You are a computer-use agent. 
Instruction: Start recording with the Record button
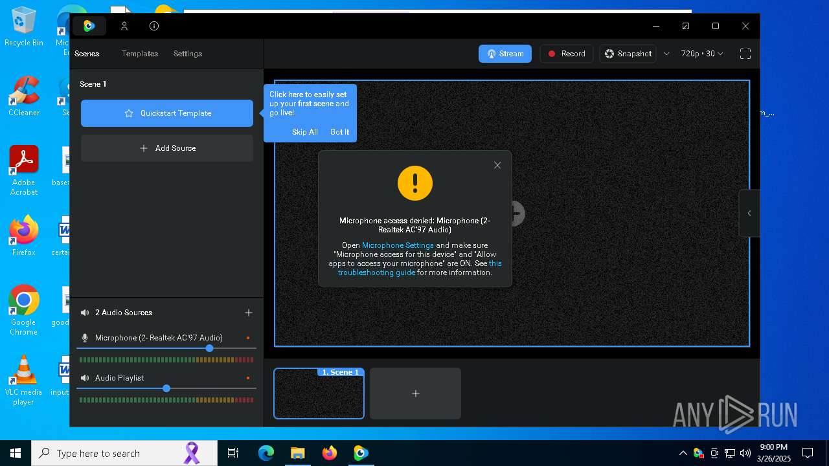[x=567, y=54]
